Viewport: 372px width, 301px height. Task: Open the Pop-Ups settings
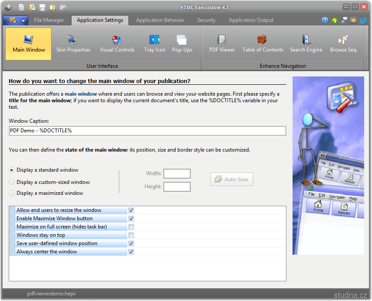coord(182,44)
